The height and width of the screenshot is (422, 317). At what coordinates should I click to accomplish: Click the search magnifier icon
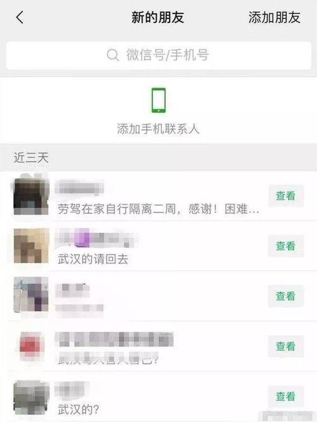click(x=112, y=55)
